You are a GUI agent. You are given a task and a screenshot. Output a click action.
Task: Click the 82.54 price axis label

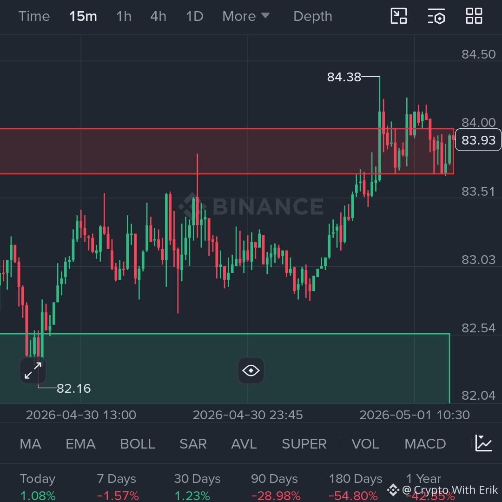point(479,328)
